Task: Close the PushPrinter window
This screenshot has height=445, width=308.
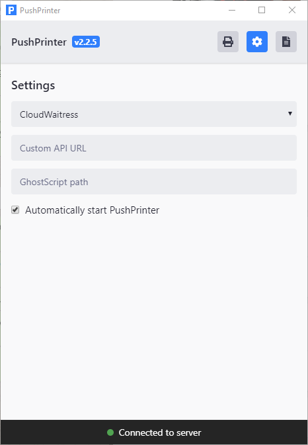Action: click(x=292, y=10)
